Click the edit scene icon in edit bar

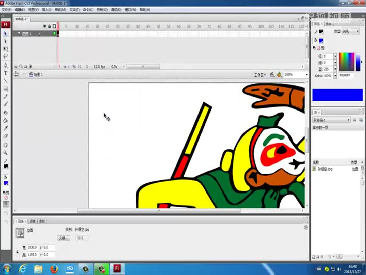tap(272, 74)
